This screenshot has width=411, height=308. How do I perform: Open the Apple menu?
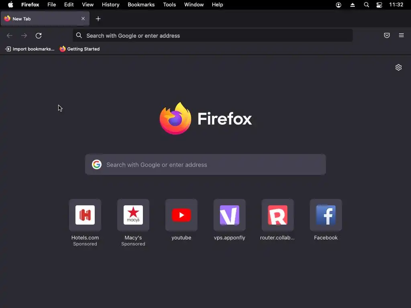10,5
